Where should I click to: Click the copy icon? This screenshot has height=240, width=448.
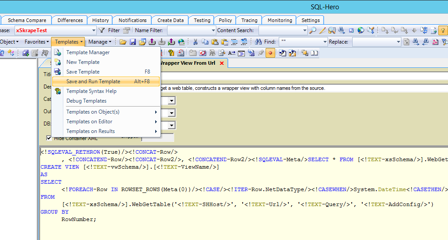click(205, 42)
